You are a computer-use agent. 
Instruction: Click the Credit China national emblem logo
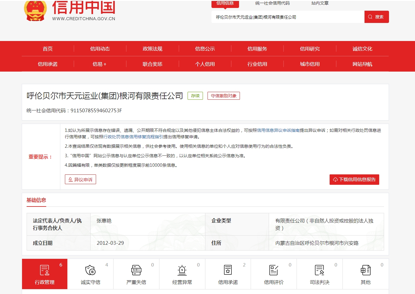(x=35, y=11)
